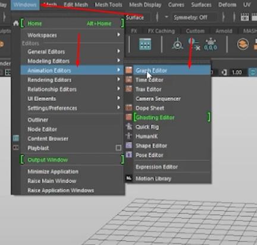Viewport: 257px width, 245px height.
Task: Click the Time Editor icon
Action: [x=128, y=80]
